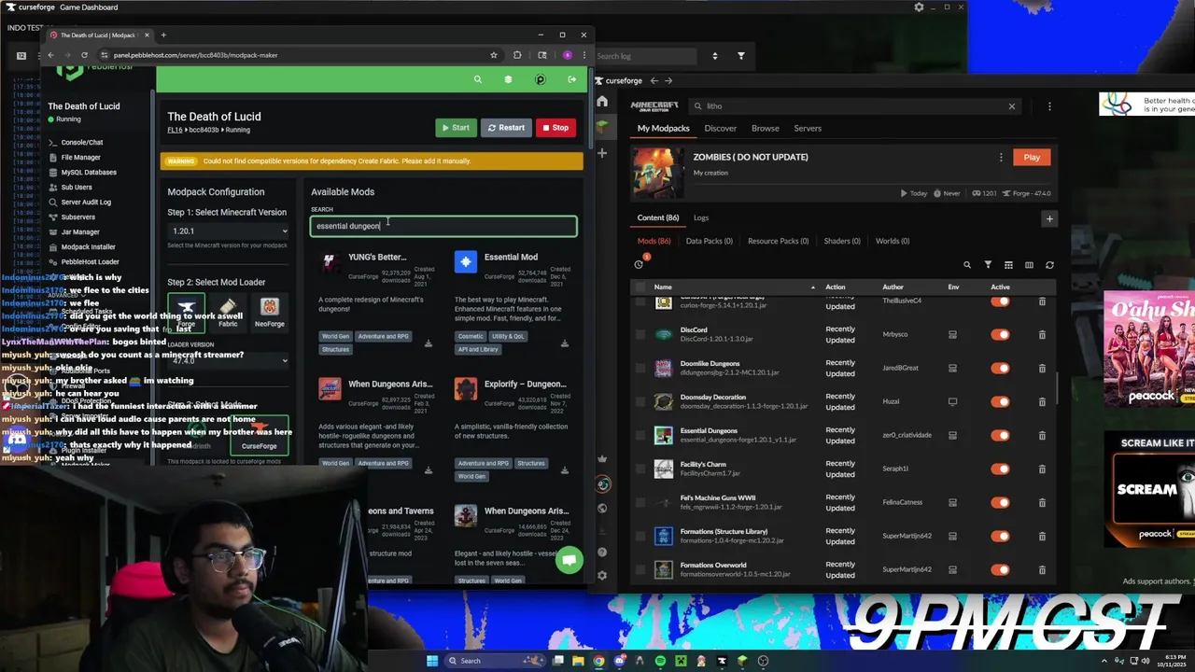Download Essential Mod via download icon

coord(564,343)
